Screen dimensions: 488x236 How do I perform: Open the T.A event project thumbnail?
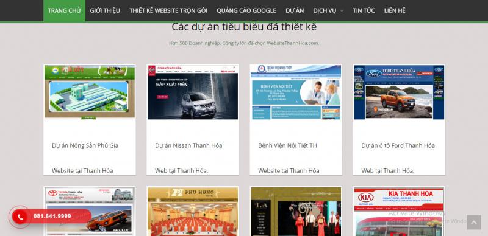tap(296, 212)
